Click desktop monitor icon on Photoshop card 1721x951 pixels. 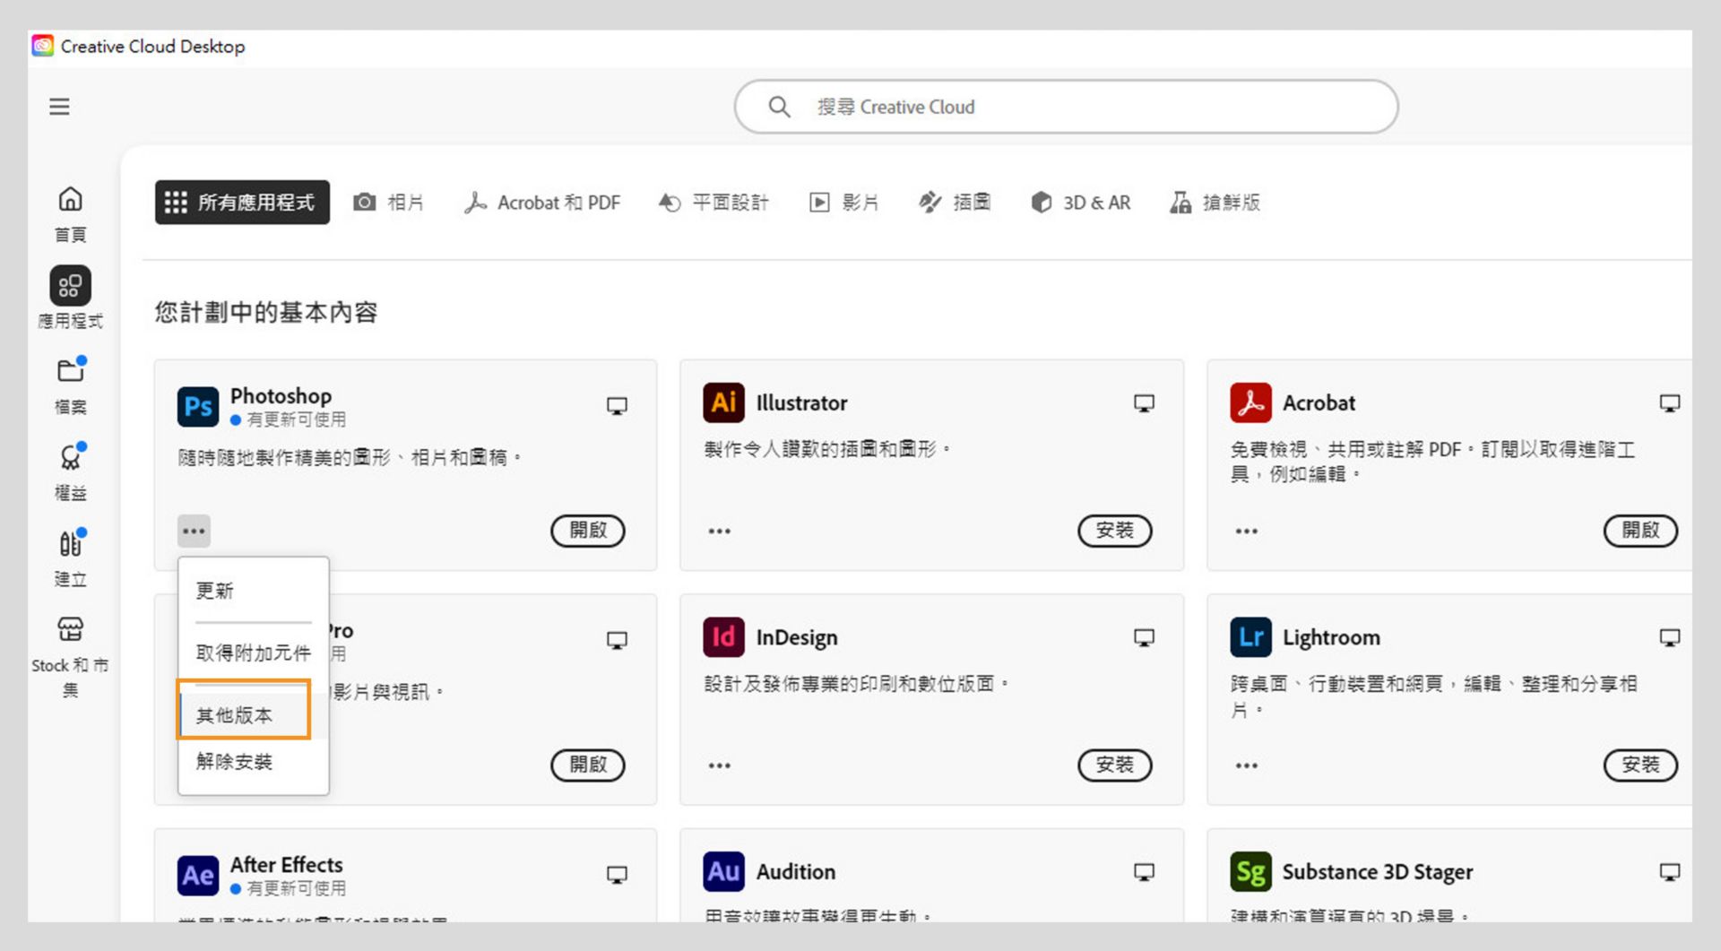[x=617, y=406]
